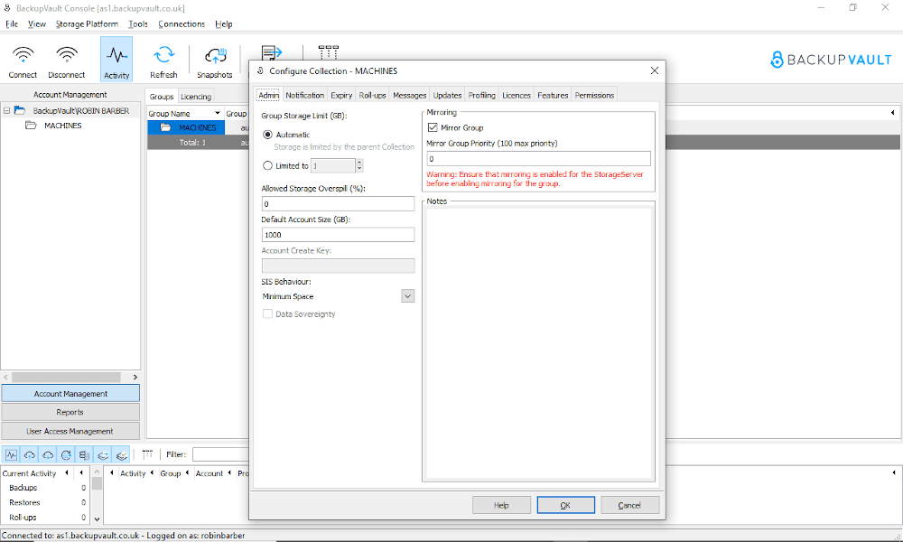Select the Limited to storage option
Viewport: 903px width, 542px height.
(x=267, y=166)
